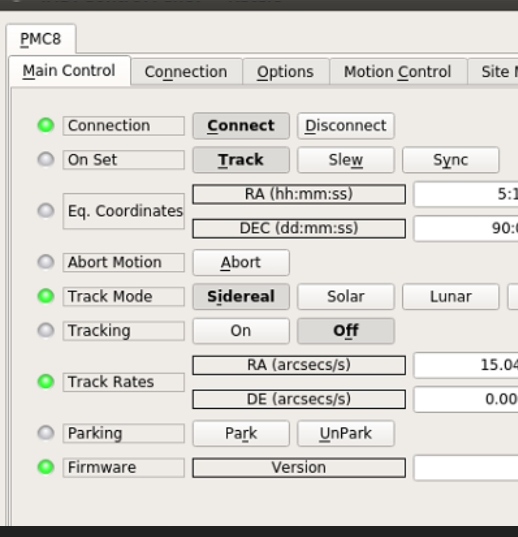The width and height of the screenshot is (518, 537).
Task: Click the DEC (dd:mm:ss) label
Action: tap(299, 229)
